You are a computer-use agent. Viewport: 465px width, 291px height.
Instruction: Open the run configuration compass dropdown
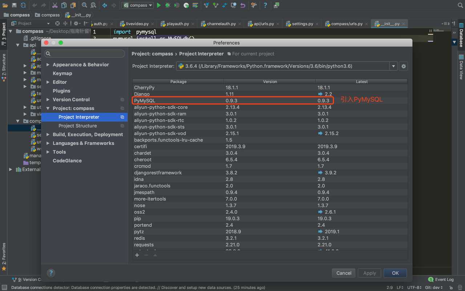[x=137, y=5]
